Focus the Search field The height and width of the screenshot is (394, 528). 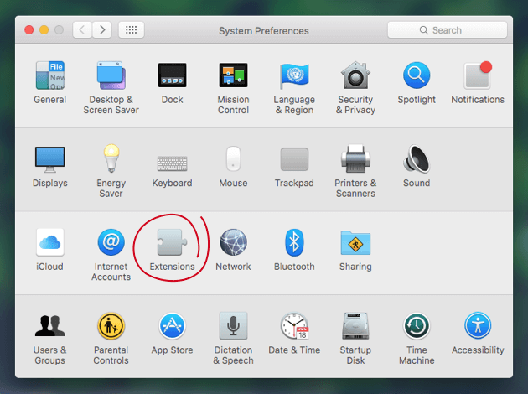[x=448, y=30]
